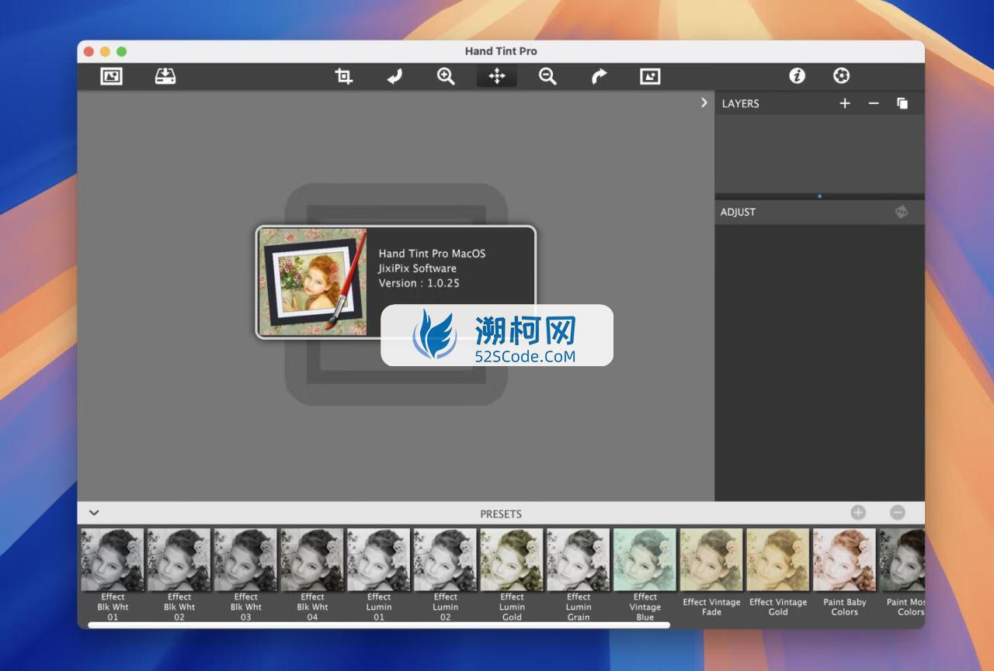Open the info about icon

[x=797, y=75]
